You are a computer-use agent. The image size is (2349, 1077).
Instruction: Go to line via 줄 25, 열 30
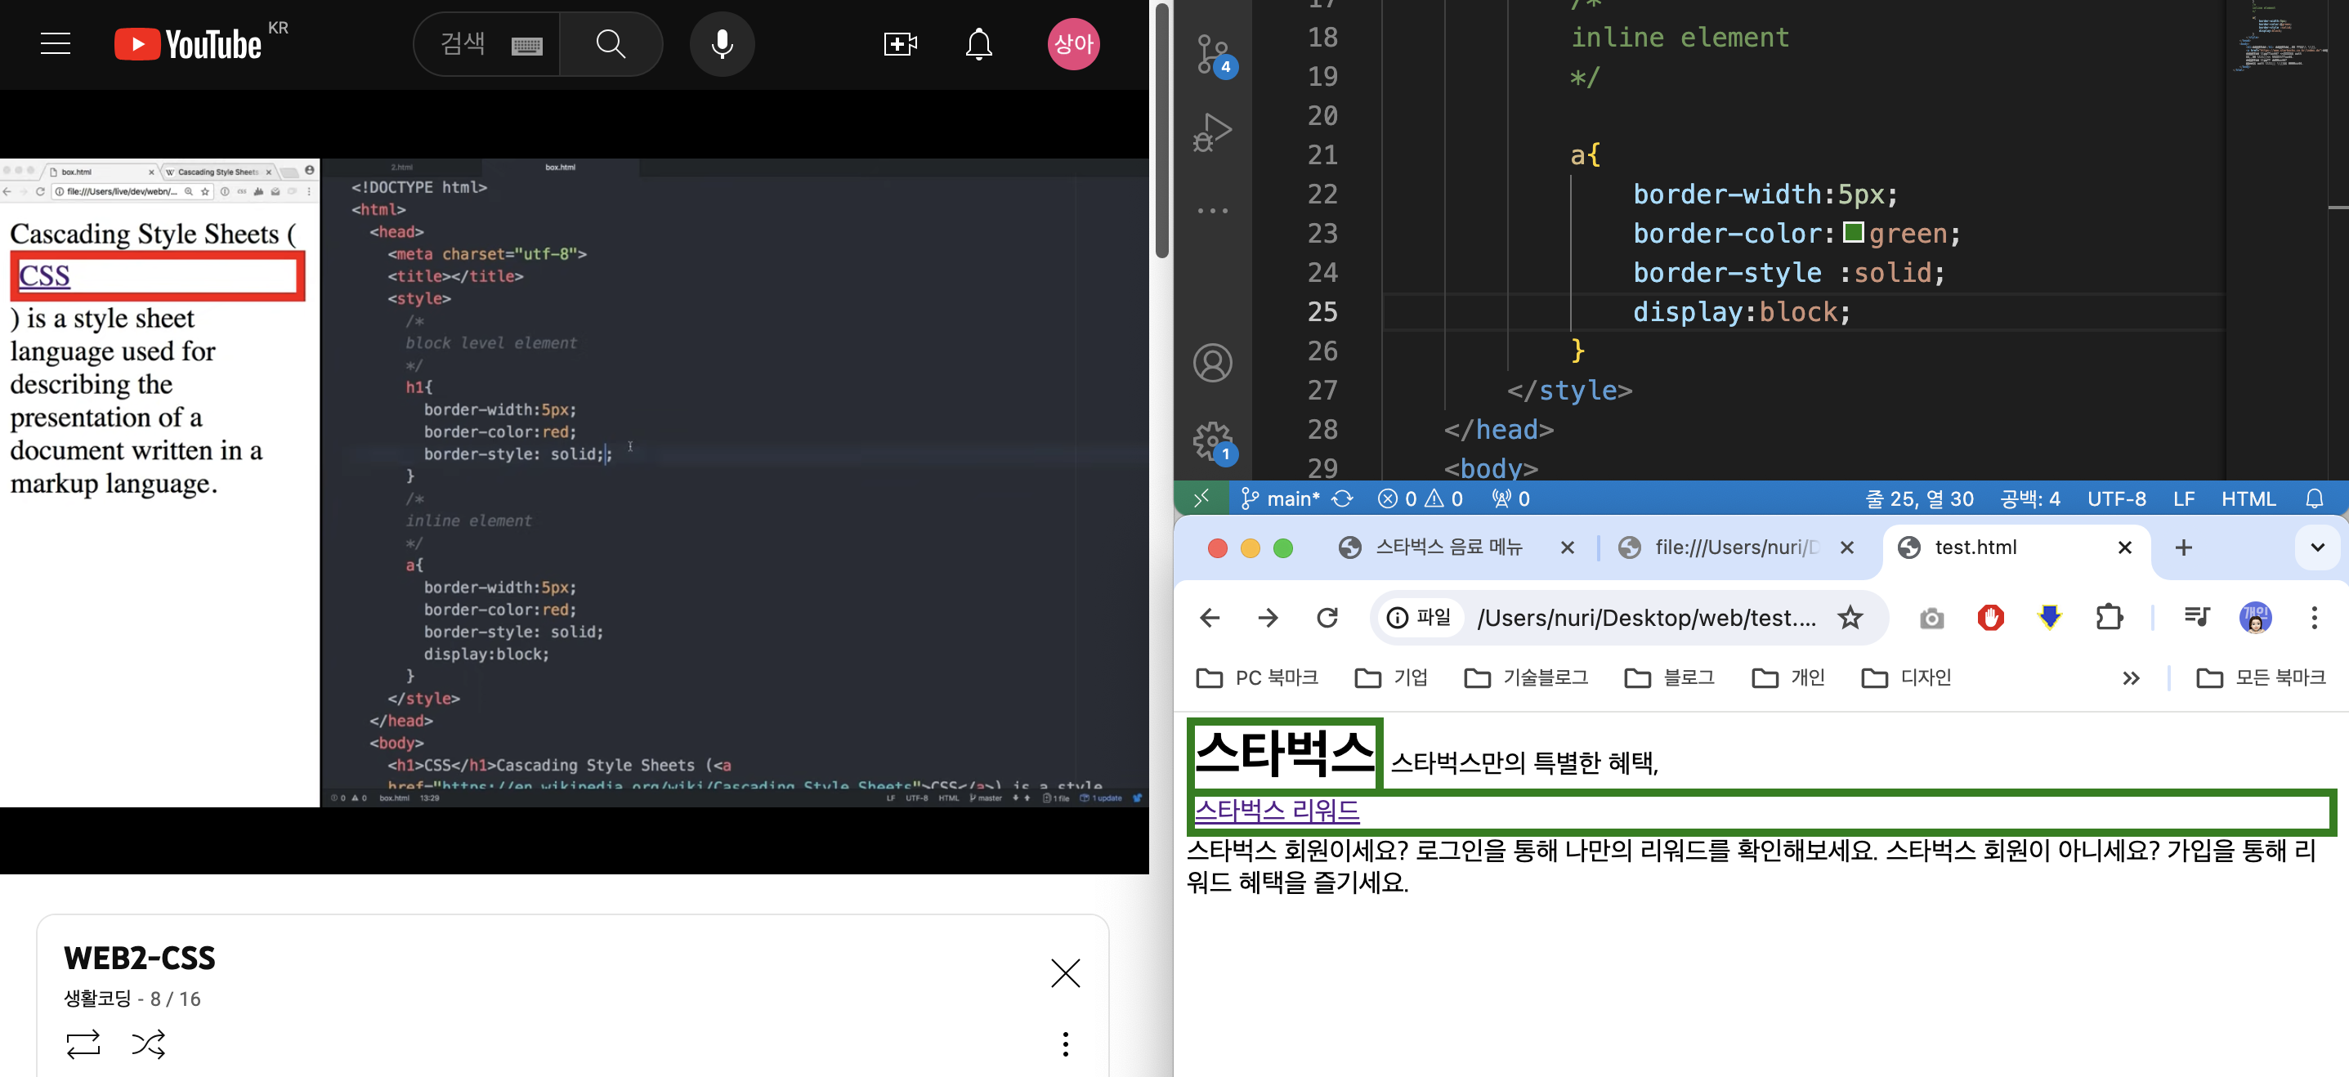coord(1920,498)
